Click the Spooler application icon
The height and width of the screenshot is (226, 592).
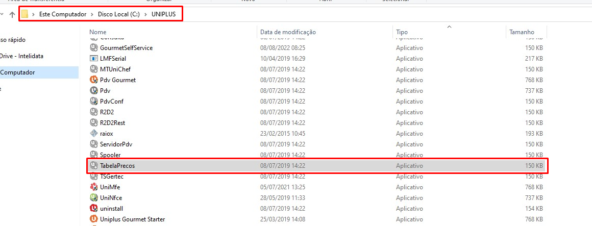coord(93,155)
